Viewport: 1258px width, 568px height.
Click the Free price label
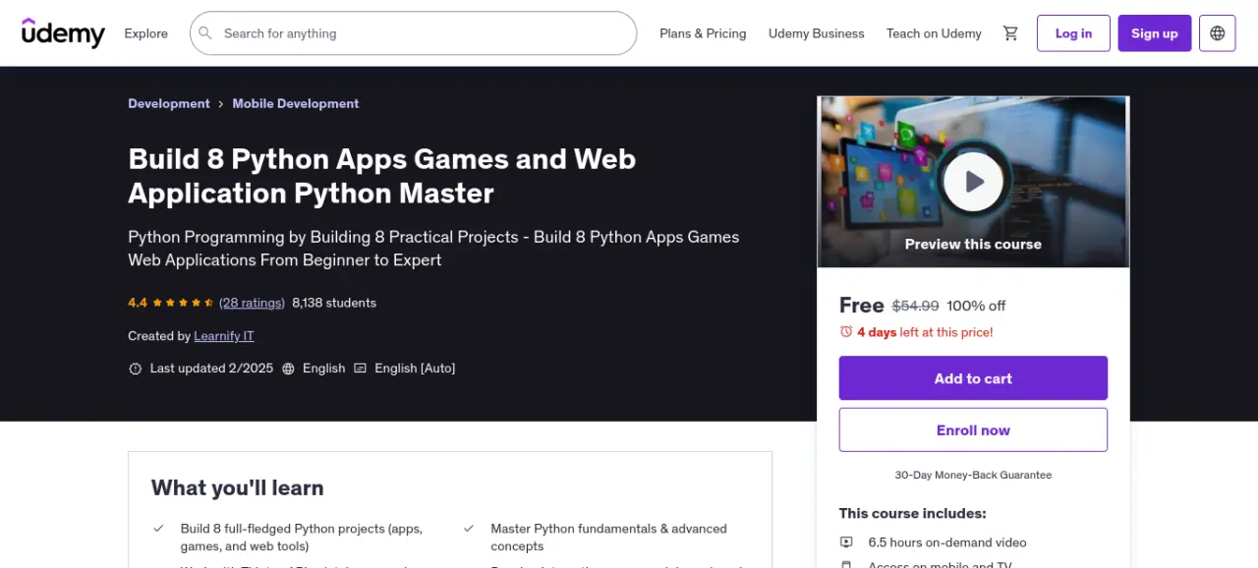click(862, 305)
